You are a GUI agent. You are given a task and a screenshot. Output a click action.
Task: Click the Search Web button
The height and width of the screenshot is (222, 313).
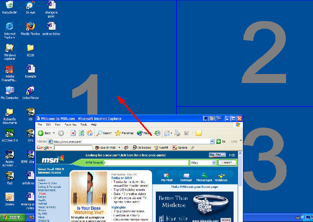(x=105, y=148)
